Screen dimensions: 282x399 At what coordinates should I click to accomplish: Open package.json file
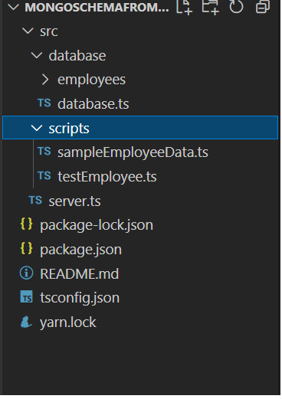pos(81,250)
